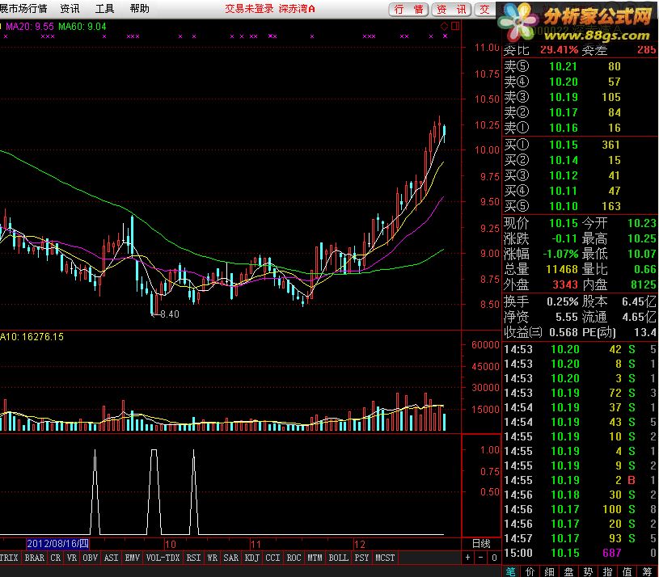Switch to the 值 tab in side panel
Image resolution: width=659 pixels, height=577 pixels.
pyautogui.click(x=627, y=571)
